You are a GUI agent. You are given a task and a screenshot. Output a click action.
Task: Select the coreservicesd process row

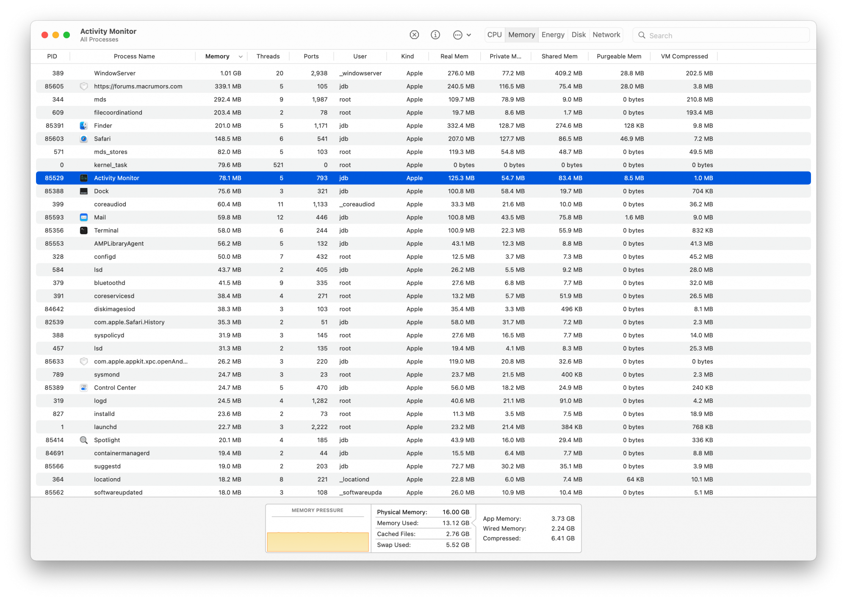point(423,296)
